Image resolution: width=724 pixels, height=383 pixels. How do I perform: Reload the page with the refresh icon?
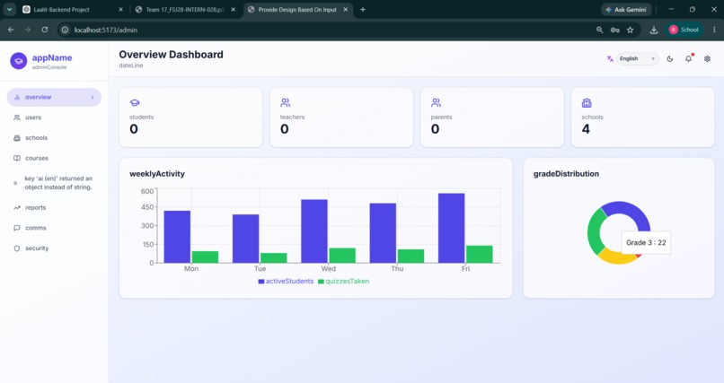tap(45, 30)
